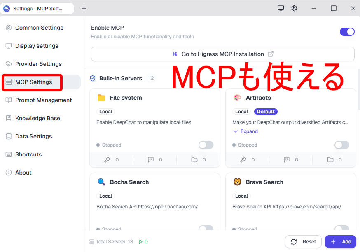Click the Default badge on Artifacts

[x=266, y=112]
